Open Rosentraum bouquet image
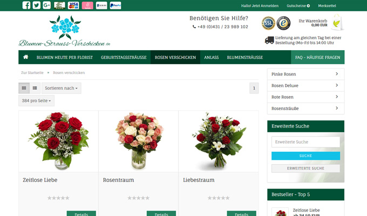Screen dimensions: 367x216 click(139, 140)
